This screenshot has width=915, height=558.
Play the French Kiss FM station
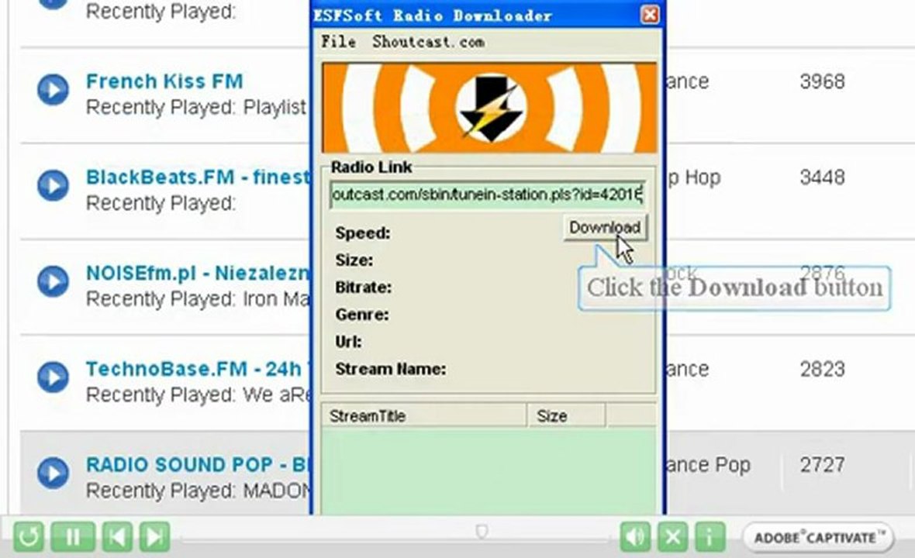[53, 90]
